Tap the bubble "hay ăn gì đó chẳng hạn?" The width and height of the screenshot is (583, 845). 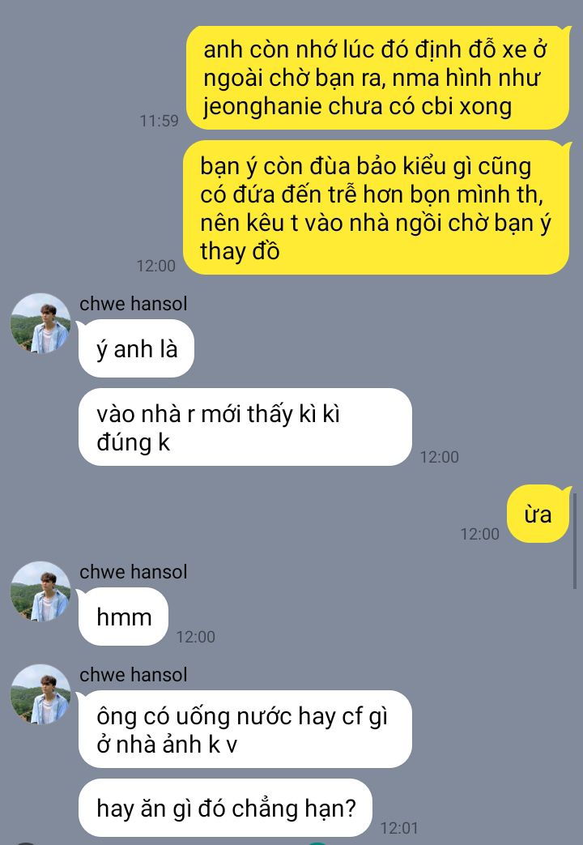coord(225,808)
